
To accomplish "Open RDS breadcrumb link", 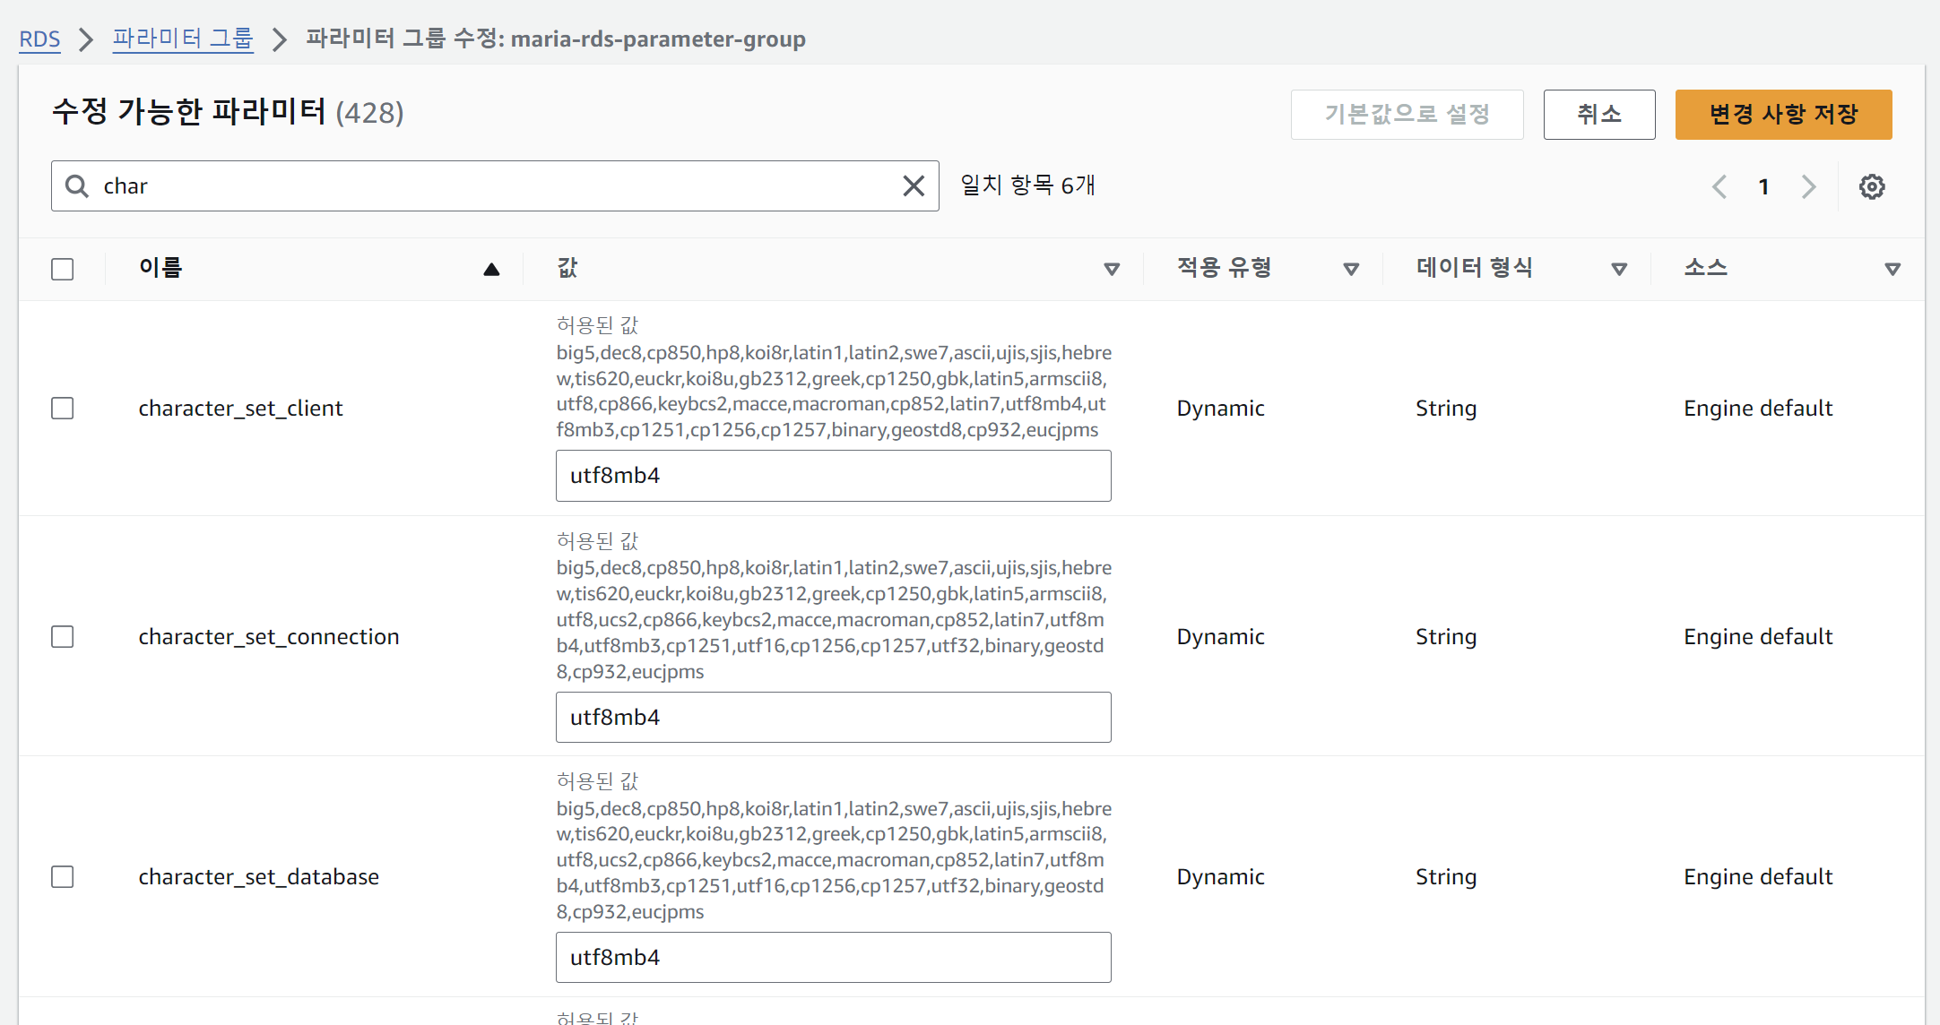I will click(x=39, y=39).
